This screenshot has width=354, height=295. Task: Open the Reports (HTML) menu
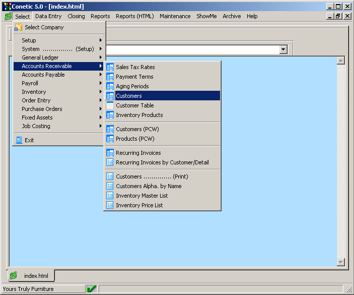[134, 16]
